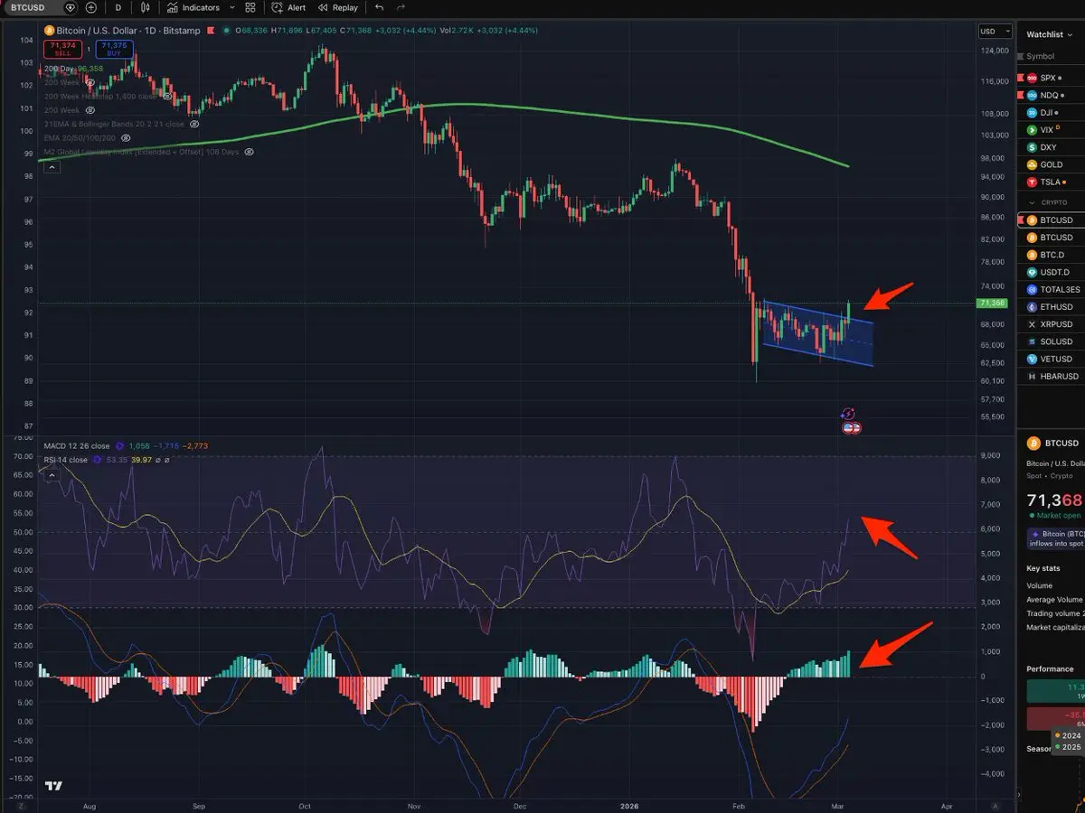Image resolution: width=1085 pixels, height=813 pixels.
Task: Click the gem icon beside the BTCUSD search
Action: [71, 7]
